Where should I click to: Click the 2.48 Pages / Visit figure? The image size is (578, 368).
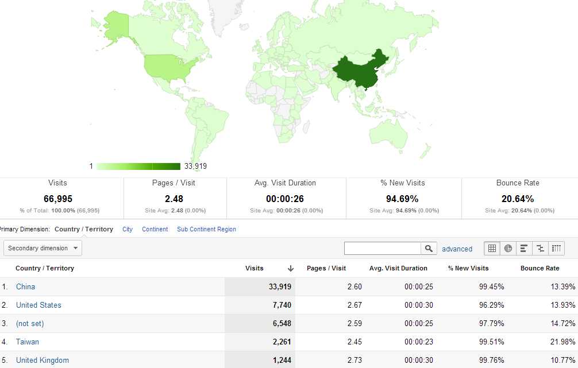(174, 199)
